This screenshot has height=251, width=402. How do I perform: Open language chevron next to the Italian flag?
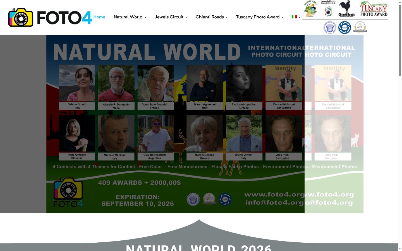300,17
